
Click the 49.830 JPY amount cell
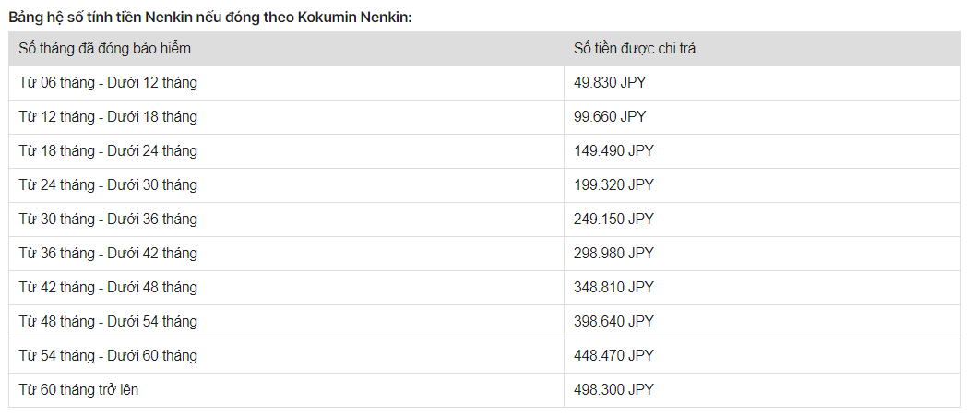point(763,83)
